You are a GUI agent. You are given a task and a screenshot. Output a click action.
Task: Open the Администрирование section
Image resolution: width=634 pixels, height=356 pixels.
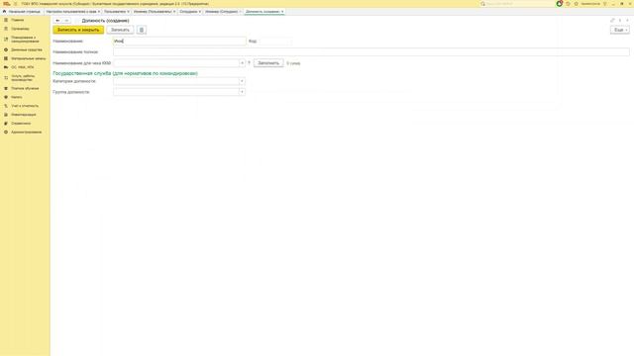point(27,133)
